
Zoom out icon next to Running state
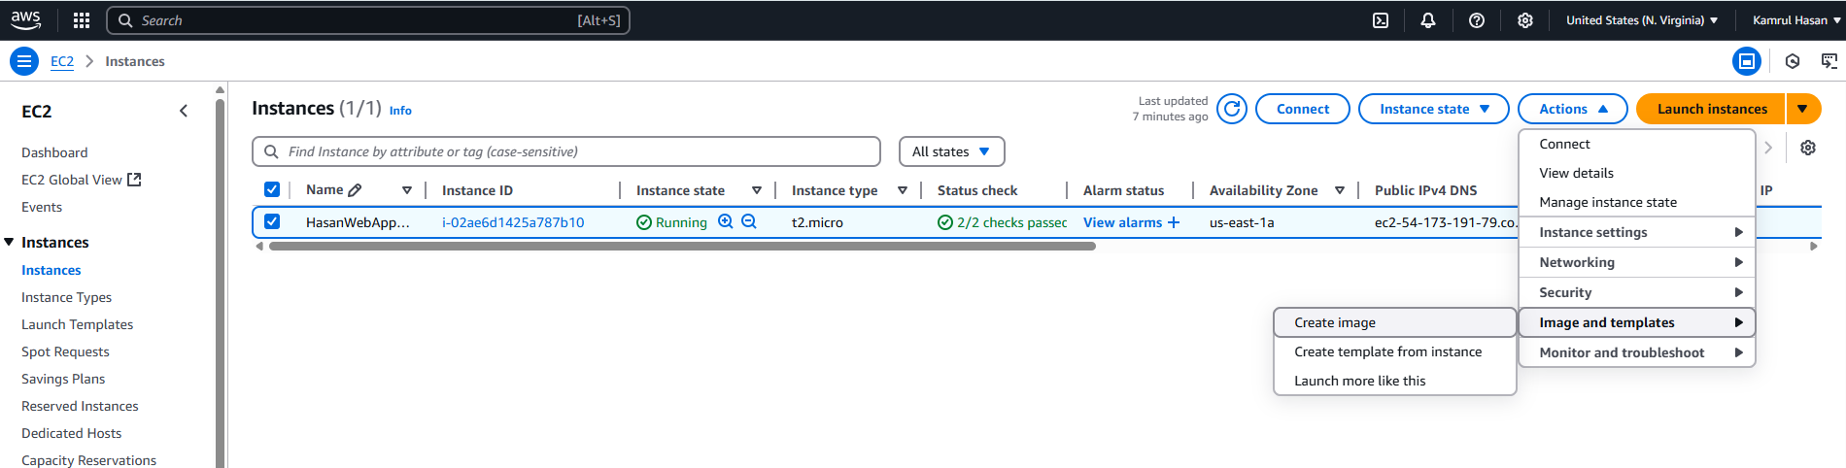click(x=749, y=221)
